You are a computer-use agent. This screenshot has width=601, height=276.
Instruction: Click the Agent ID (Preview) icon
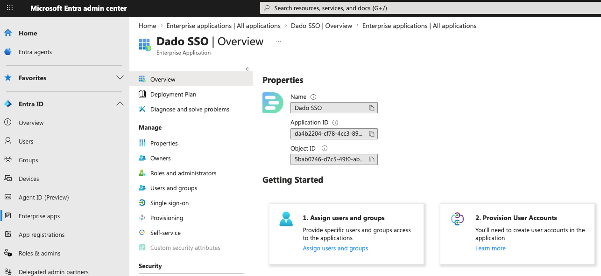point(8,197)
